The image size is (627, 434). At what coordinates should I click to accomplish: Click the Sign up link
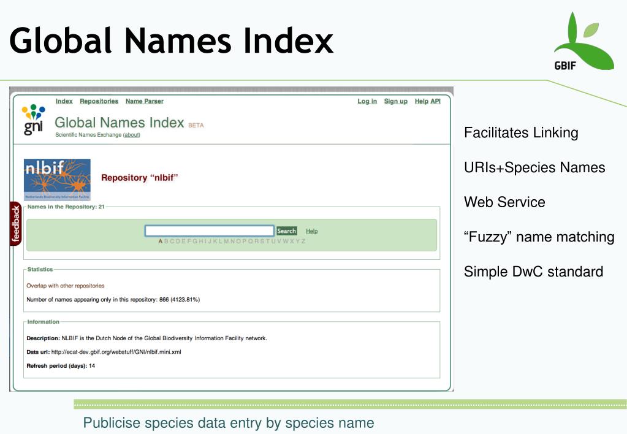point(396,101)
